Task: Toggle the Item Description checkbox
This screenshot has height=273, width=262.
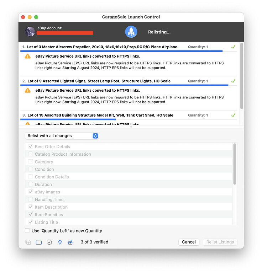Action: [31, 207]
